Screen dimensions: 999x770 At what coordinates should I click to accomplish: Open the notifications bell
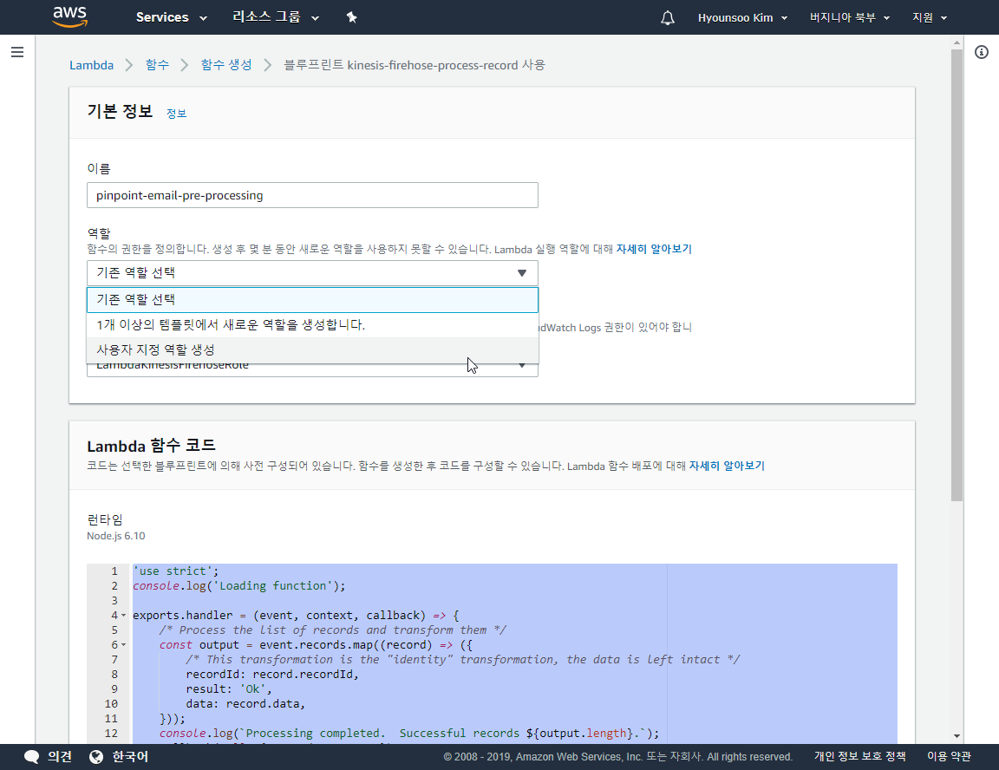point(667,18)
